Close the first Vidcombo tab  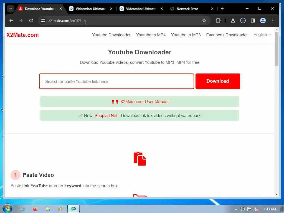click(111, 9)
